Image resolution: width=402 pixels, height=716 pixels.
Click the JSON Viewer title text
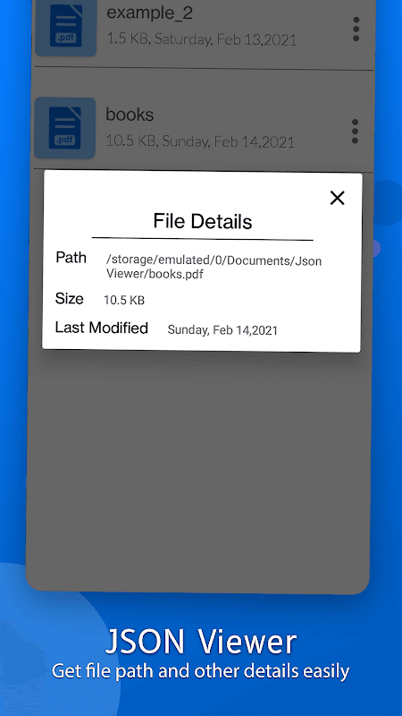coord(200,641)
